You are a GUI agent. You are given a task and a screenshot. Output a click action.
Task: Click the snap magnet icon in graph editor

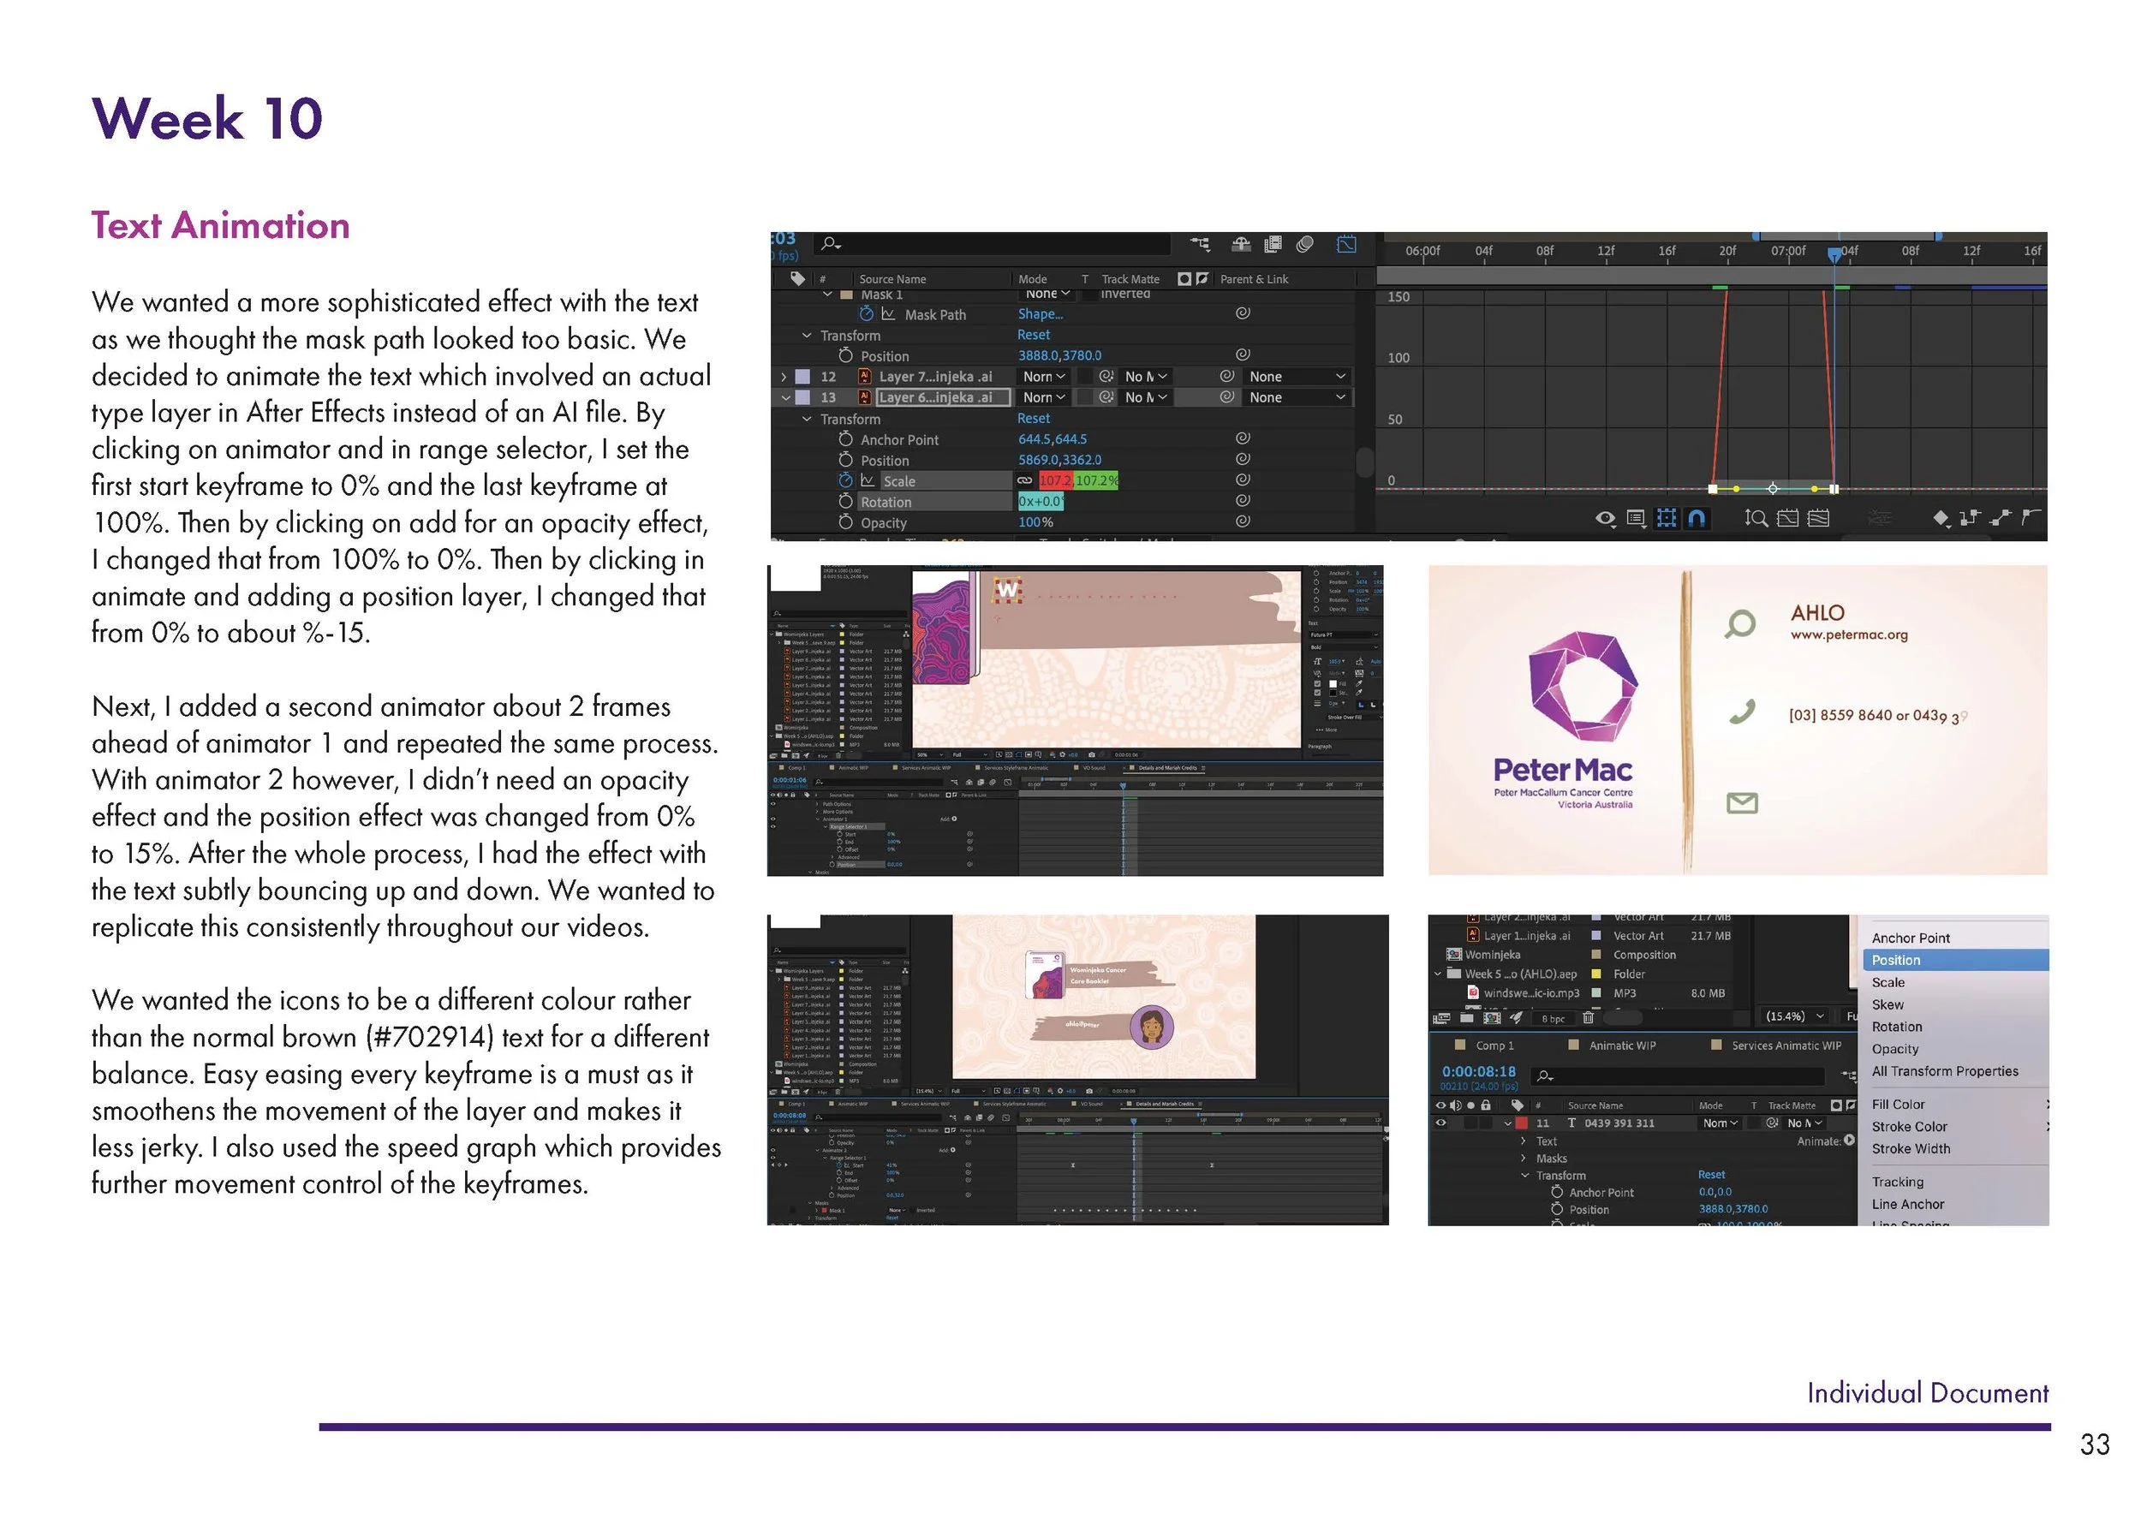(1696, 518)
